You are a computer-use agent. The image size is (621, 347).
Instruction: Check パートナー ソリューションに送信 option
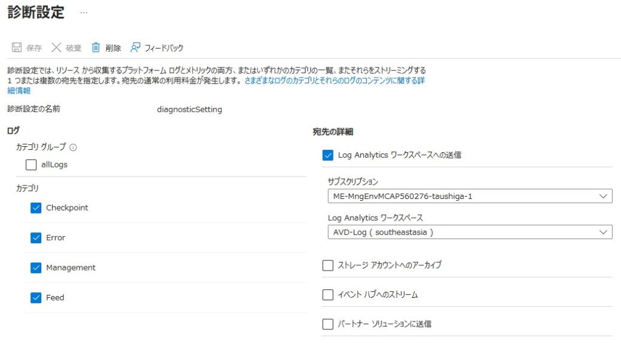(328, 324)
